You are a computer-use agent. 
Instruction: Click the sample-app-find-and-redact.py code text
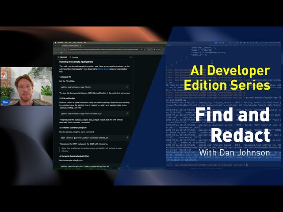pos(81,114)
